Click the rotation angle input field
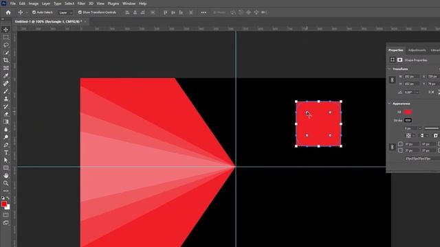The height and width of the screenshot is (247, 440). coord(410,92)
